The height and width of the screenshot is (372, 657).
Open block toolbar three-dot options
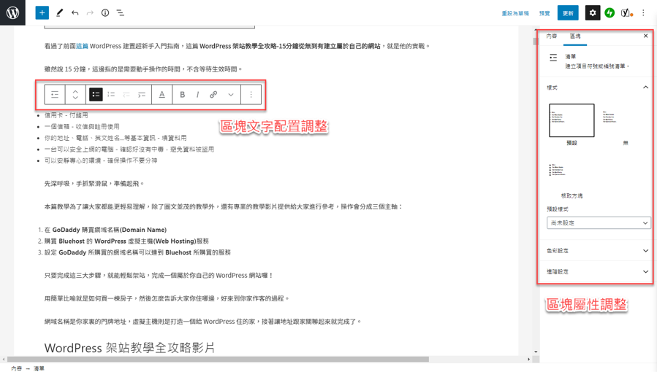click(x=251, y=95)
